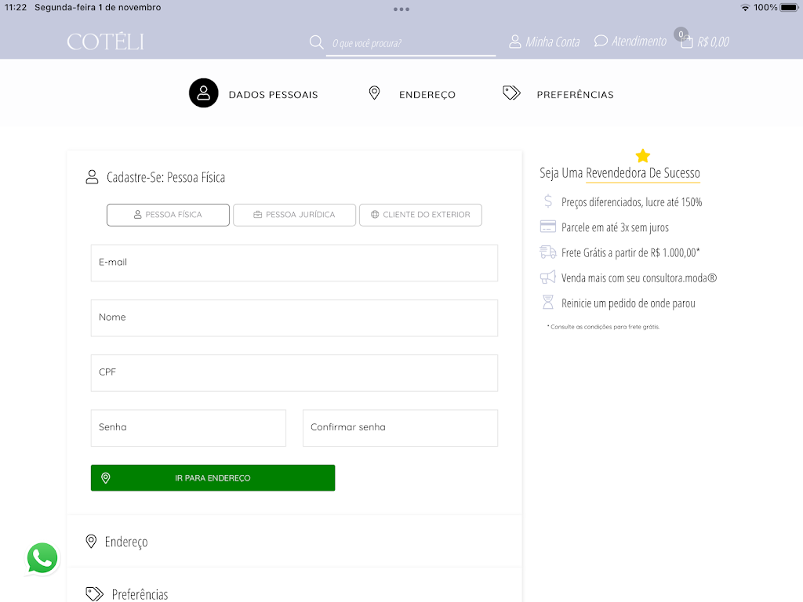This screenshot has height=602, width=803.
Task: Click the 'O que você procura?' search box
Action: tap(411, 43)
